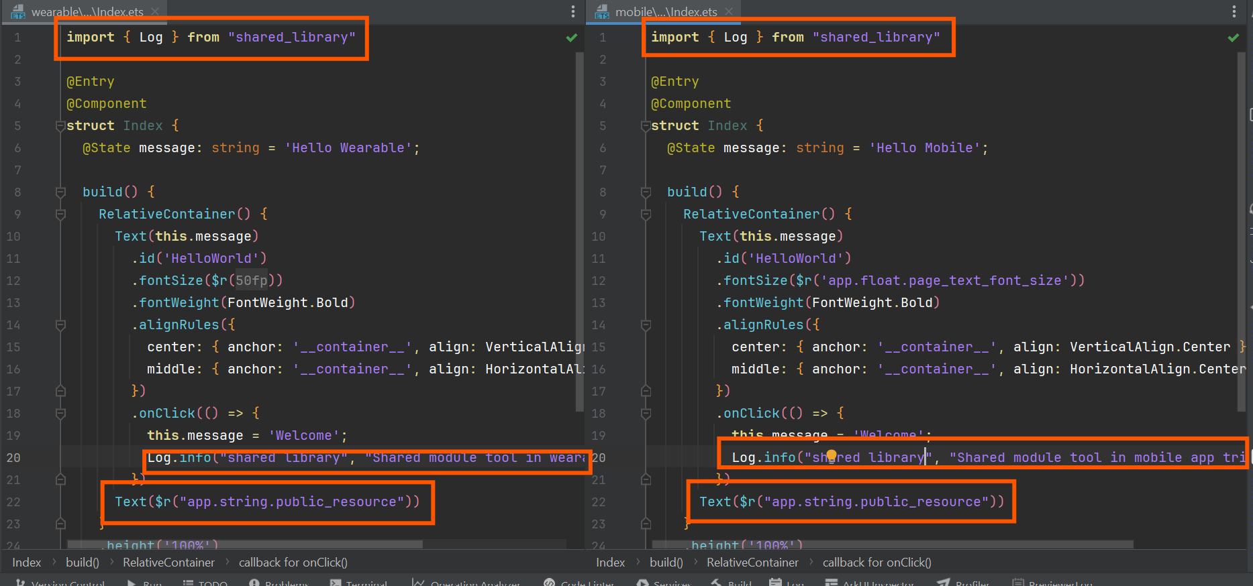The height and width of the screenshot is (586, 1253).
Task: Close the mobile Index.ets tab
Action: pos(729,11)
